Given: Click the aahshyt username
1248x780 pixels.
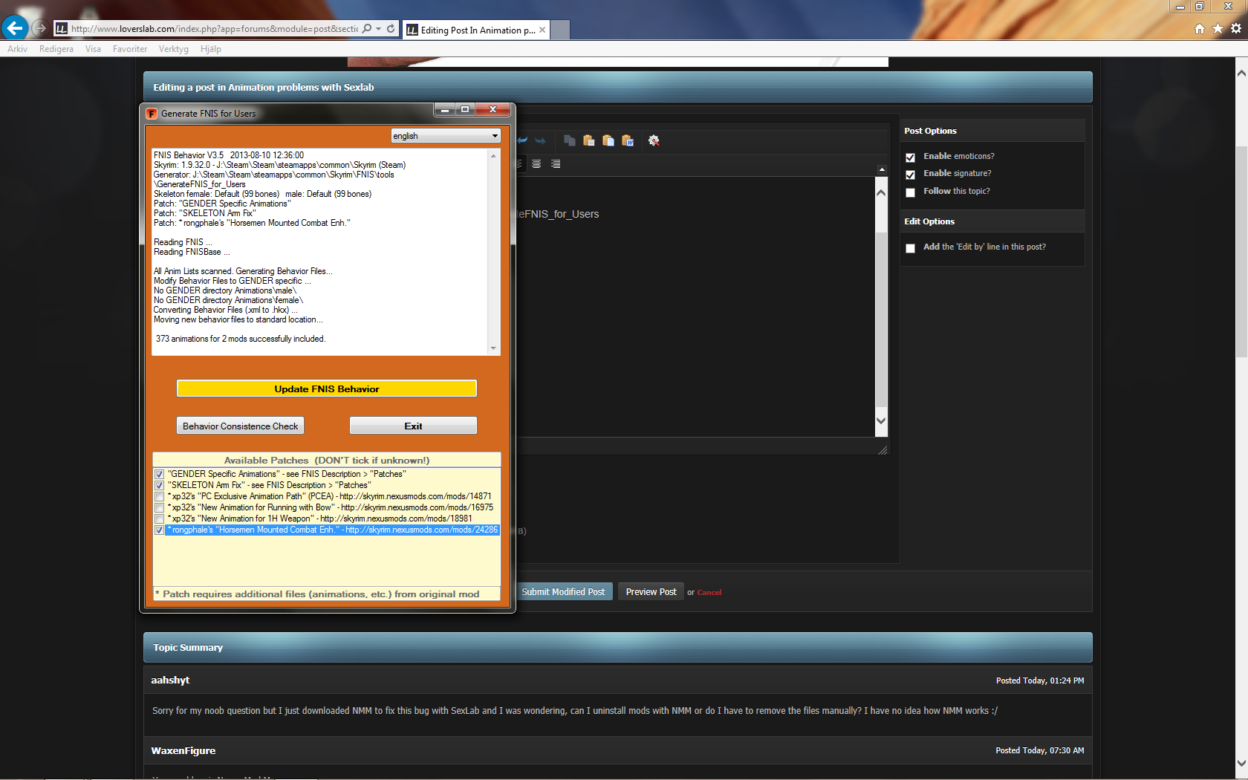Looking at the screenshot, I should coord(170,680).
